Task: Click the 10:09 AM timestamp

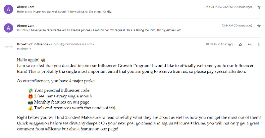Action: click(x=220, y=44)
